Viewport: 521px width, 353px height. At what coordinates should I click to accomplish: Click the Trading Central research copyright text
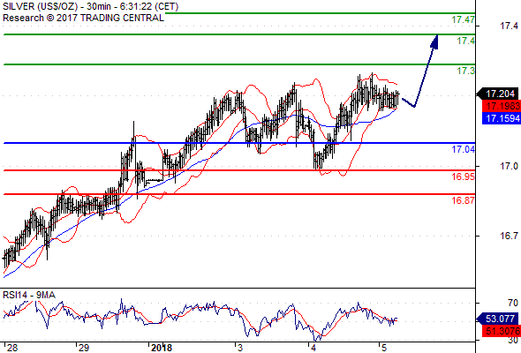tap(83, 18)
